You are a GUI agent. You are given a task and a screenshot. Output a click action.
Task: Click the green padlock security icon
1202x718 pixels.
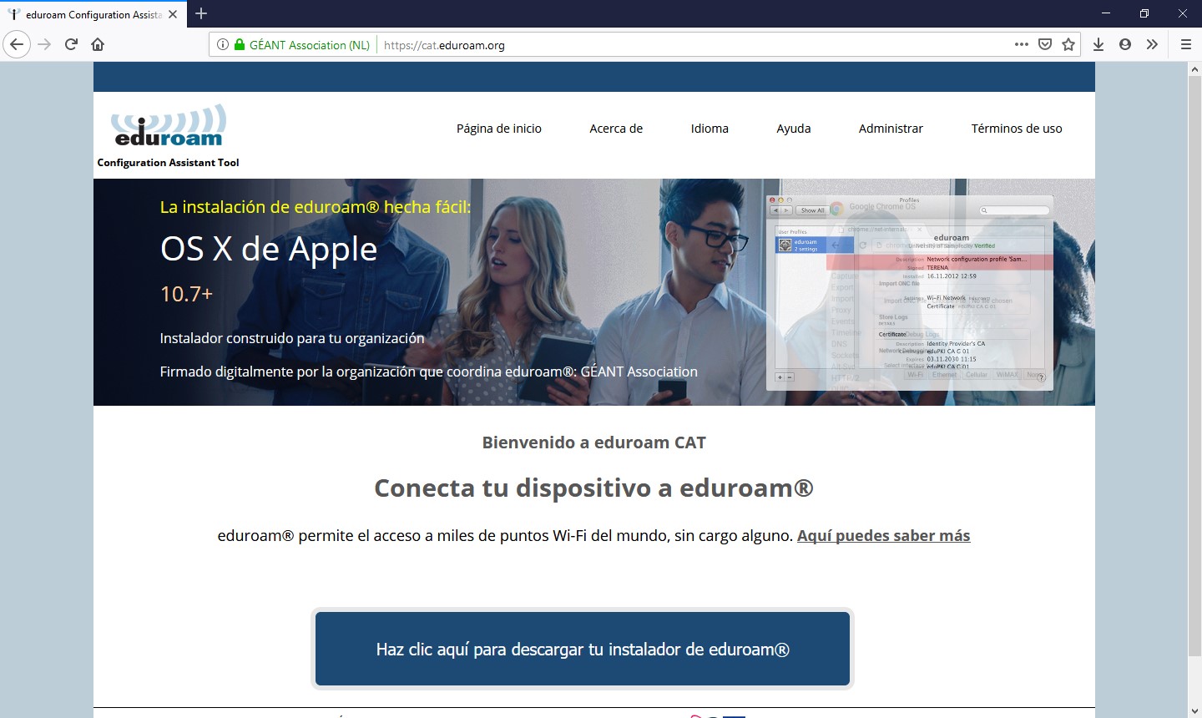[x=240, y=45]
